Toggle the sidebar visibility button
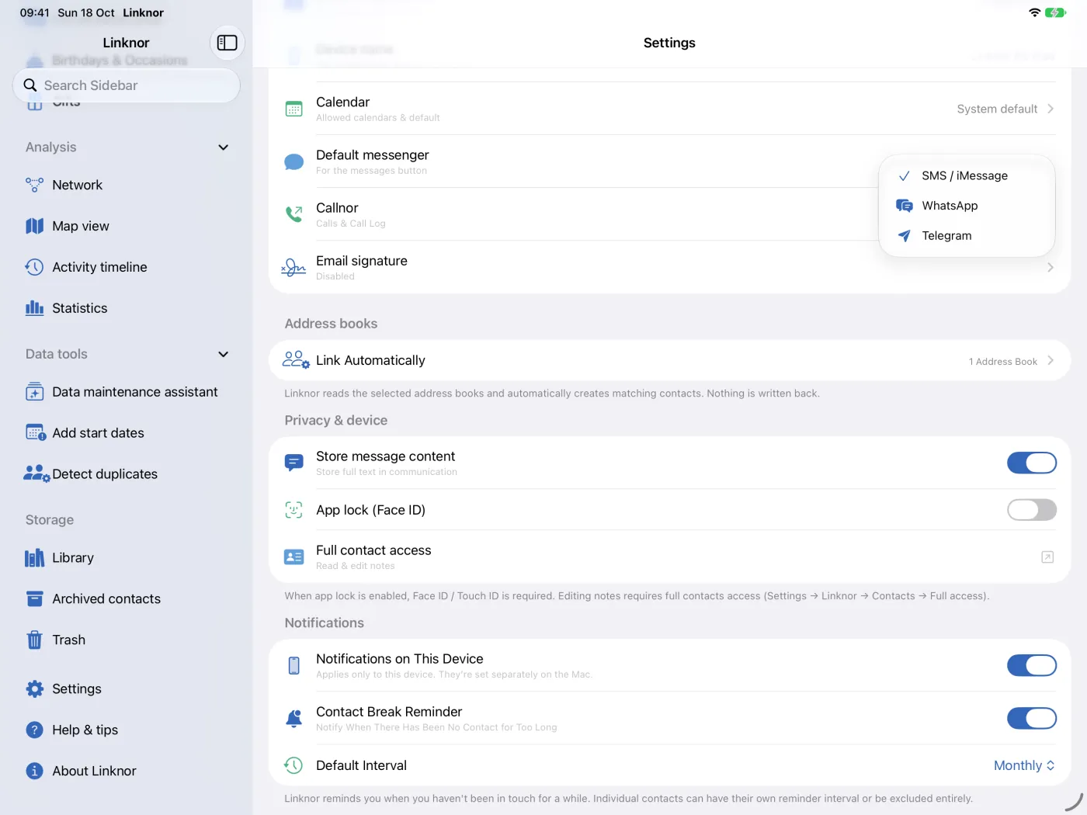 click(227, 43)
